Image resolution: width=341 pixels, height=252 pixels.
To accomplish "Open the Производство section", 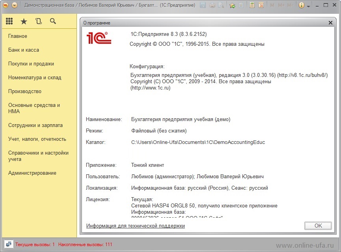I will (x=25, y=91).
